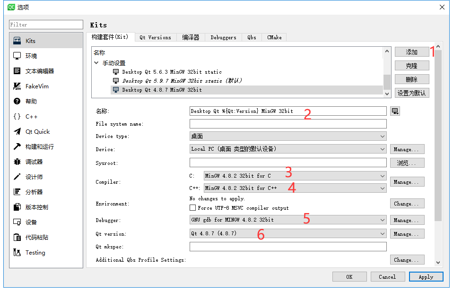The height and width of the screenshot is (291, 453).
Task: Switch to the Qt Versions tab
Action: pos(156,37)
